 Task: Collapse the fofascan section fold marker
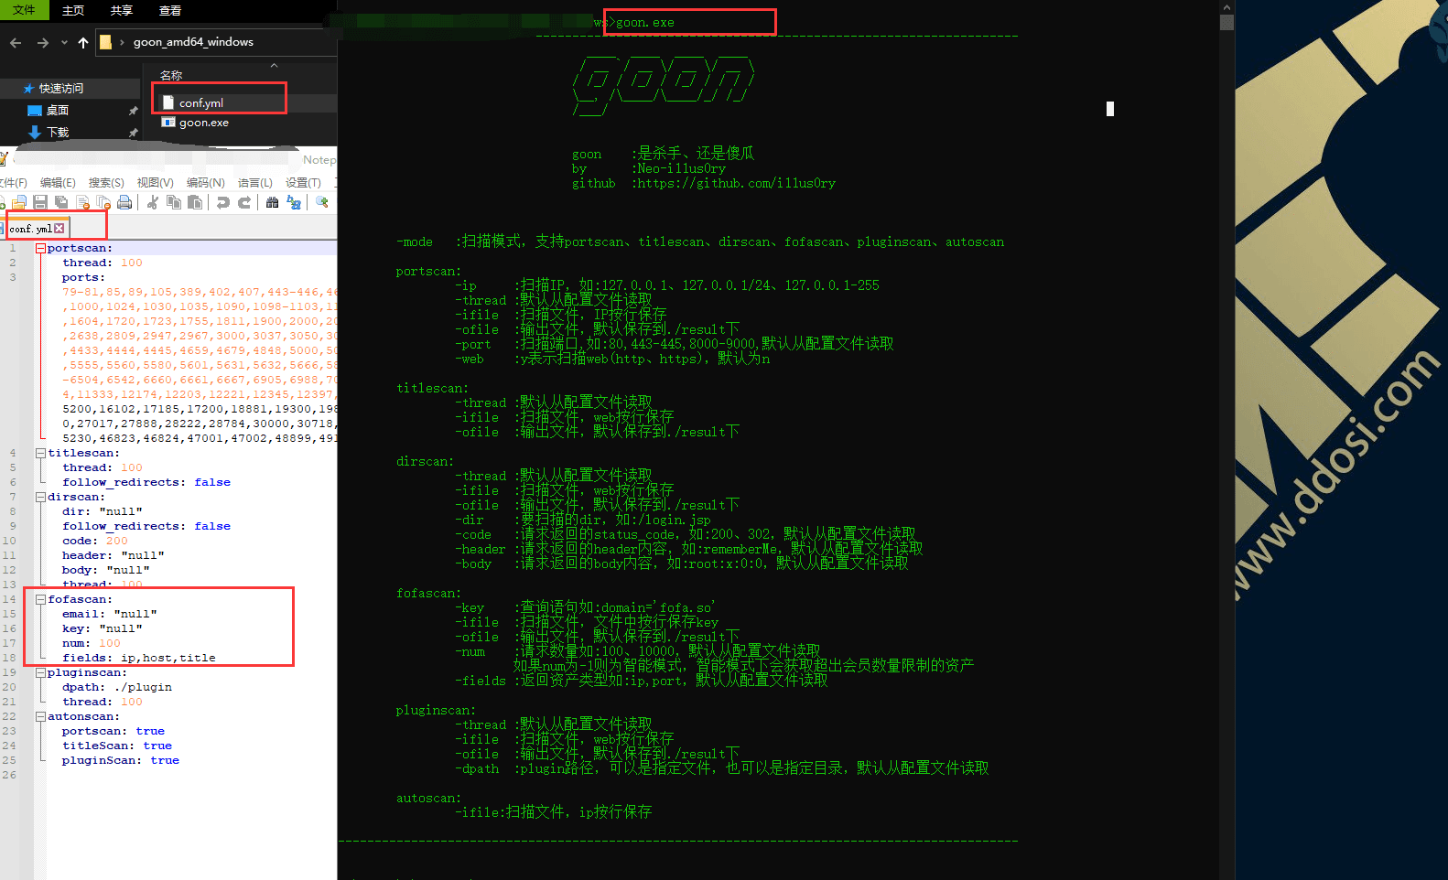(41, 599)
